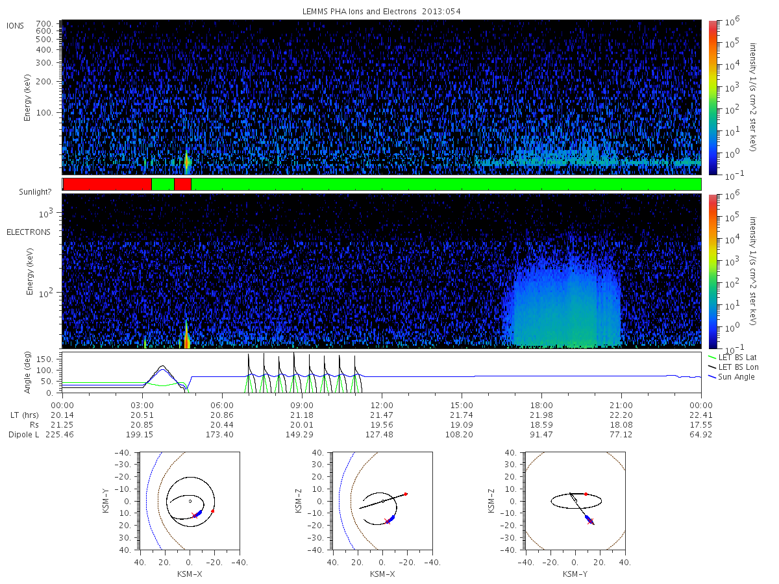Click the ions intensity color bar
Image resolution: width=779 pixels, height=584 pixels.
click(x=712, y=97)
